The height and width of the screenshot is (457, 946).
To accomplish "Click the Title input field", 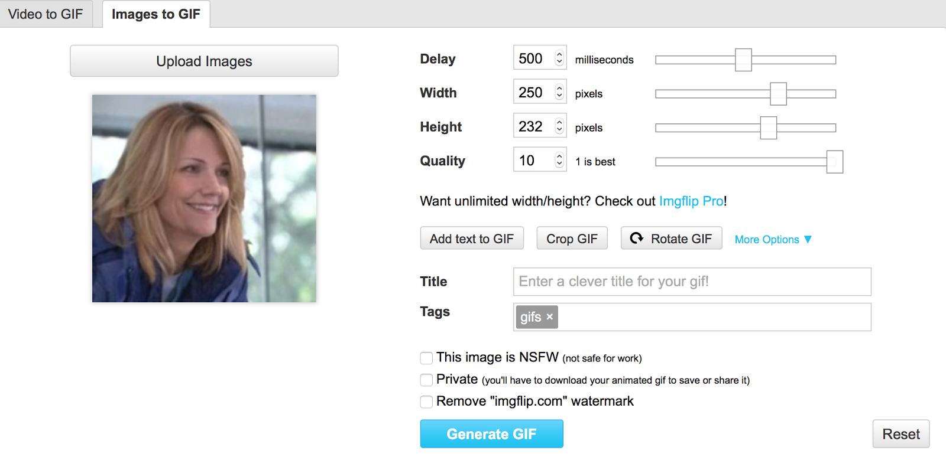I will point(692,282).
